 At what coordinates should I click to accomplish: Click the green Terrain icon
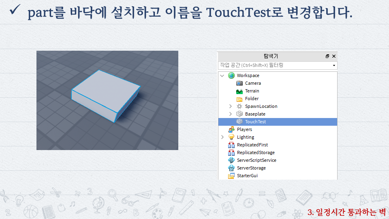pos(239,91)
